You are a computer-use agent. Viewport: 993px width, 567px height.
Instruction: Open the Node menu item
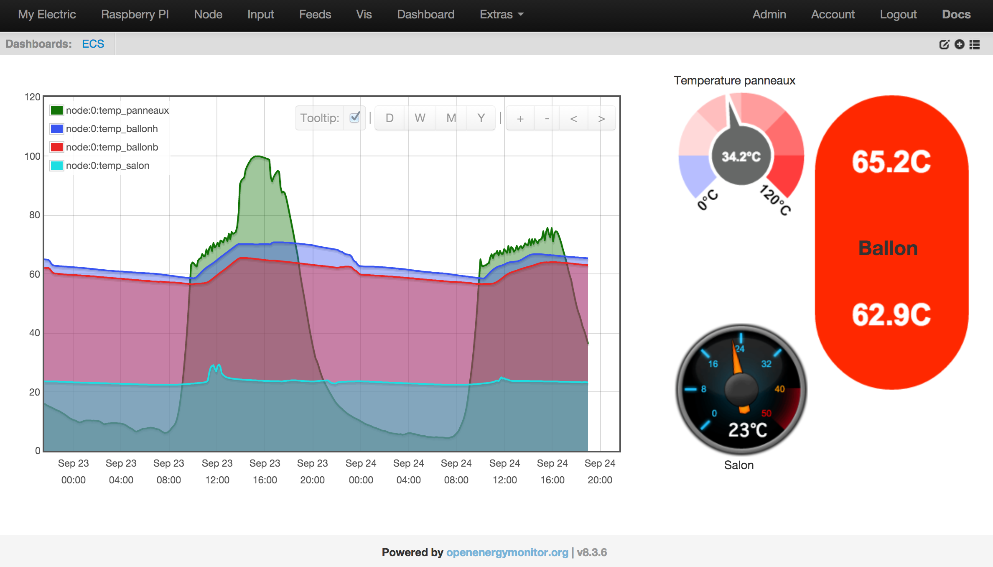[208, 15]
